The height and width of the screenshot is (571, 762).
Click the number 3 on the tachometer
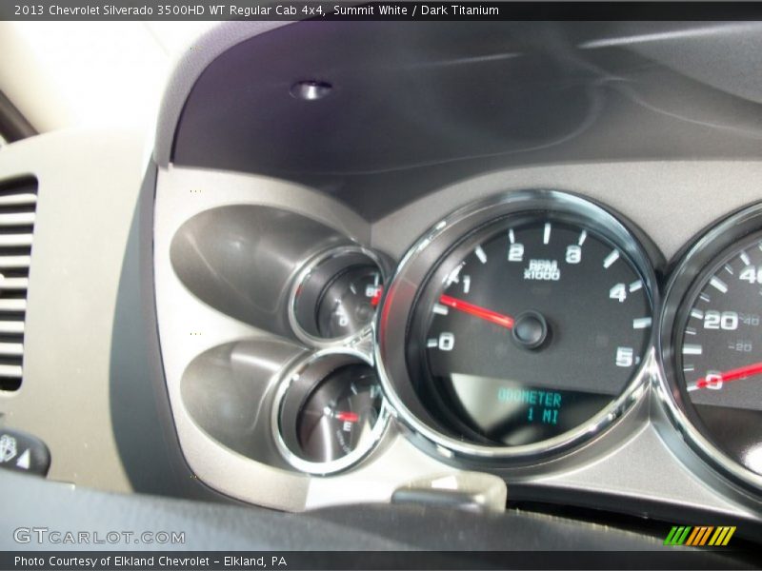[573, 254]
